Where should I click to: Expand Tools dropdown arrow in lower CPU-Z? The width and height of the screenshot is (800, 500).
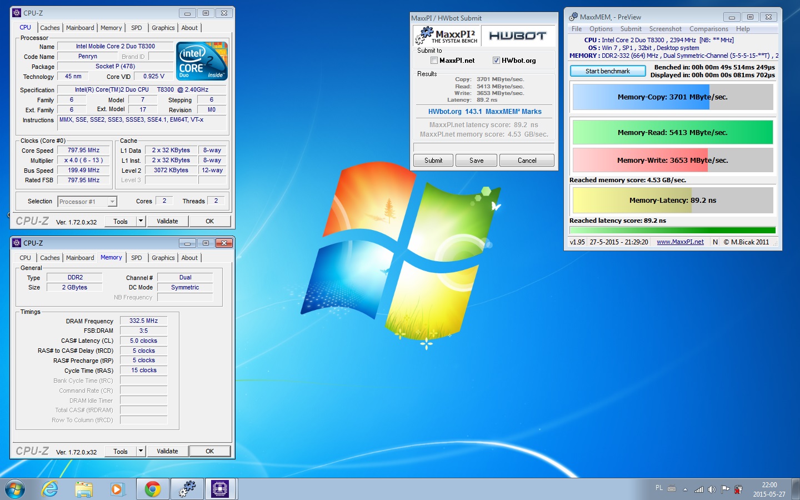141,451
